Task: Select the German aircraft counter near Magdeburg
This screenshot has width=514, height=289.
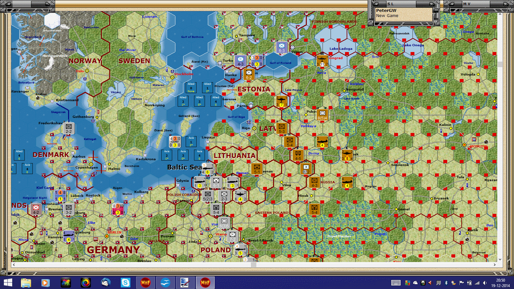Action: 69,236
